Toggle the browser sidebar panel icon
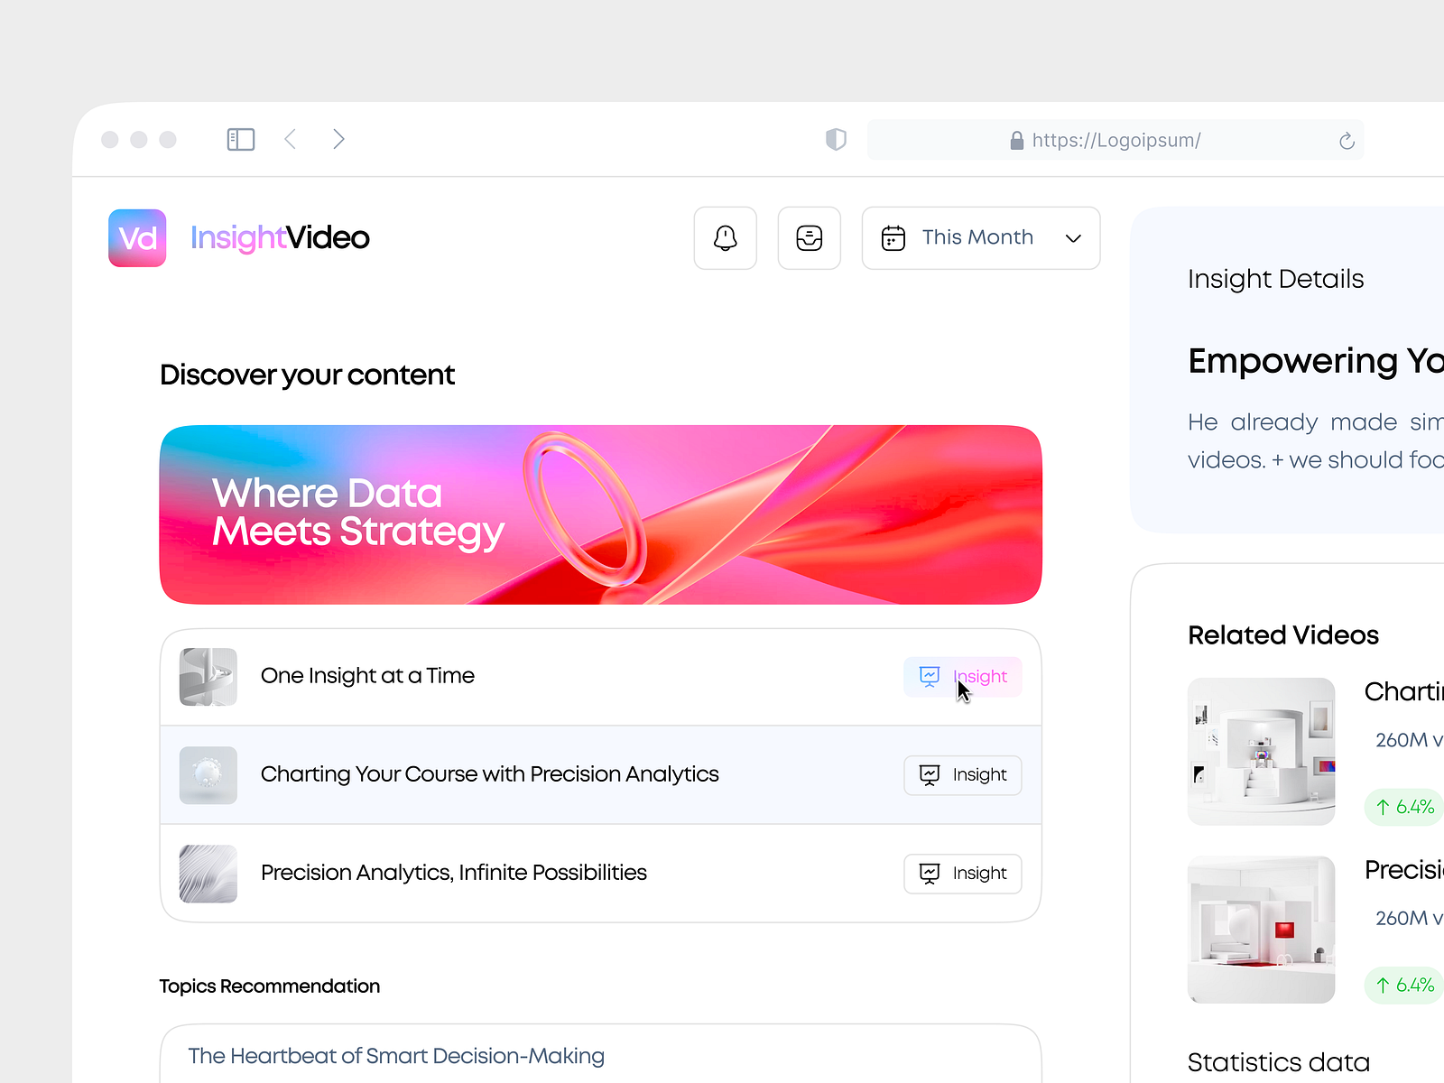 240,139
